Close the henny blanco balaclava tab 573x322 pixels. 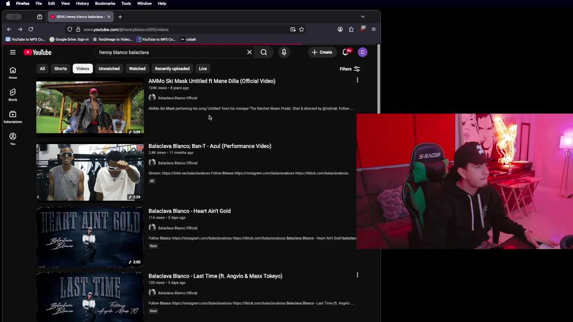coord(108,17)
